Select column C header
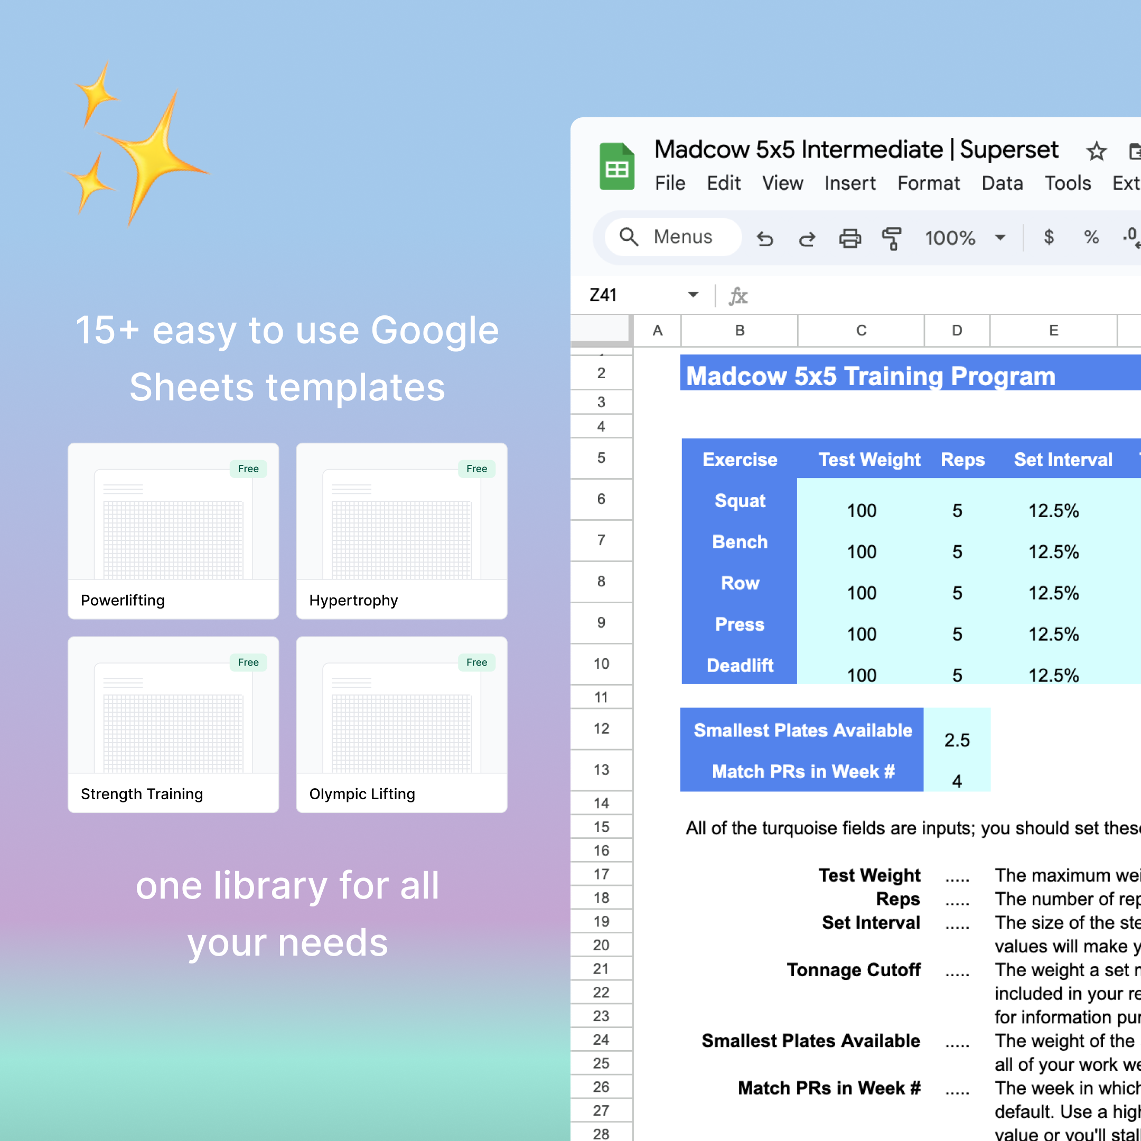The height and width of the screenshot is (1141, 1141). coord(861,331)
